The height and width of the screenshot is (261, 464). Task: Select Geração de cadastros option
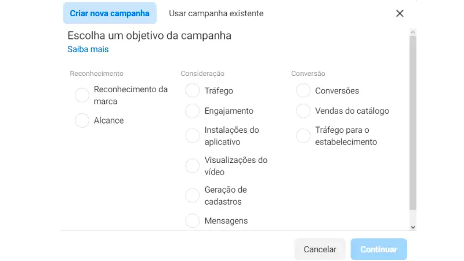tap(193, 195)
